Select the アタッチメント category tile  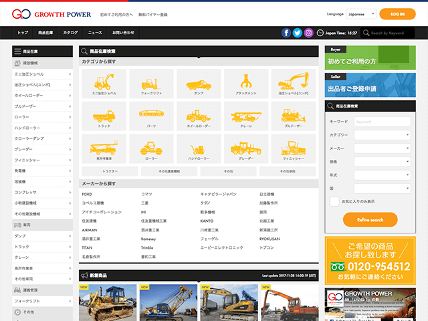tap(246, 84)
